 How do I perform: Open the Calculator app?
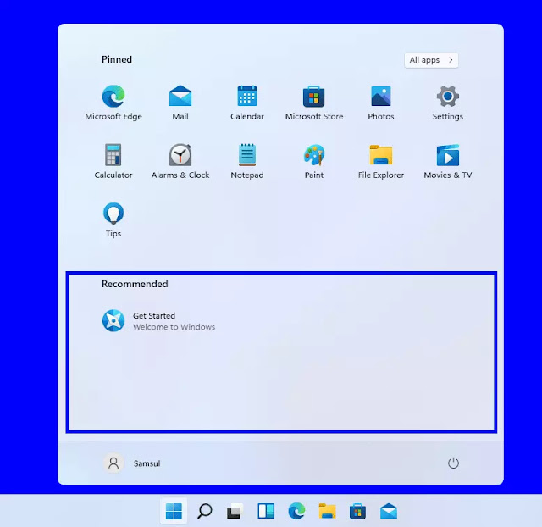coord(113,161)
